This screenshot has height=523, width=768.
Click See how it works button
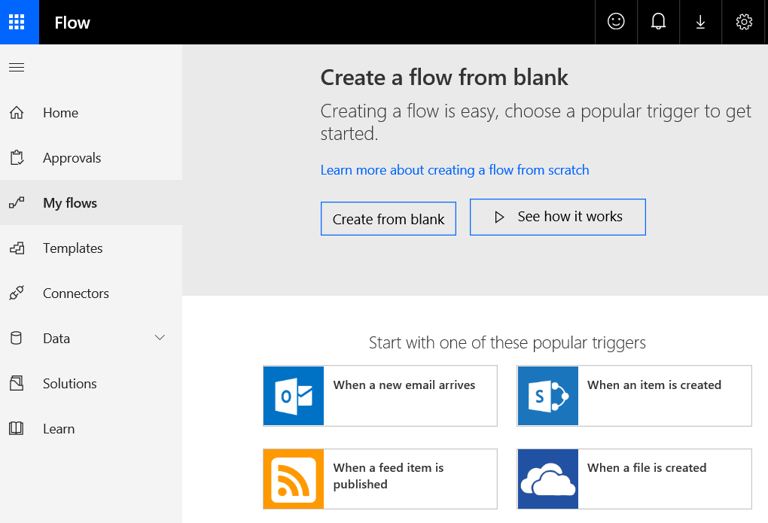coord(557,217)
